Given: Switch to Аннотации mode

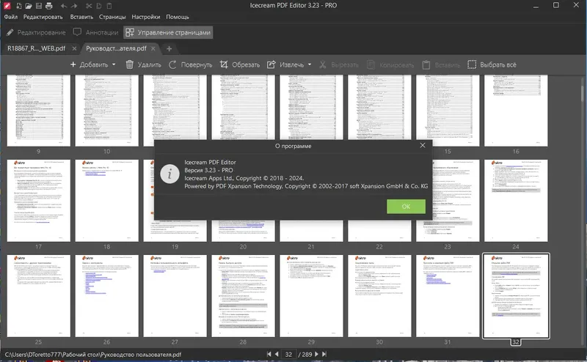Looking at the screenshot, I should [x=96, y=32].
